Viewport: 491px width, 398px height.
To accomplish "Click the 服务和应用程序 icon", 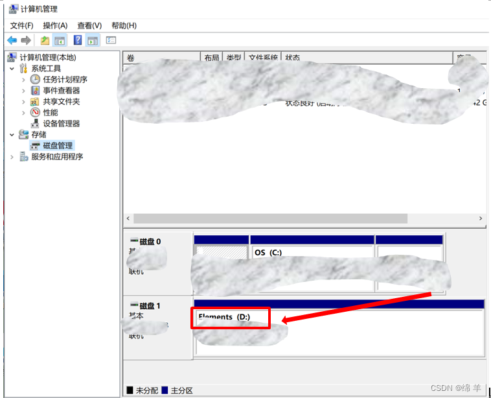I will 24,156.
